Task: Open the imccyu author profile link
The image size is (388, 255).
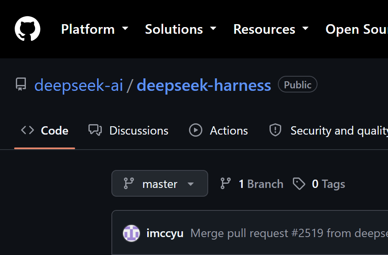Action: pos(165,233)
